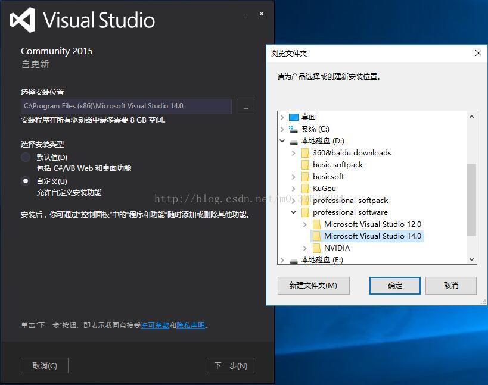The image size is (488, 385).
Task: Click the system (C:) drive icon
Action: 293,129
